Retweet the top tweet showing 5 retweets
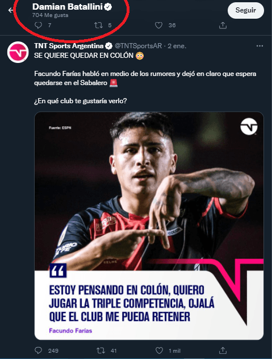The height and width of the screenshot is (359, 272). pyautogui.click(x=99, y=25)
